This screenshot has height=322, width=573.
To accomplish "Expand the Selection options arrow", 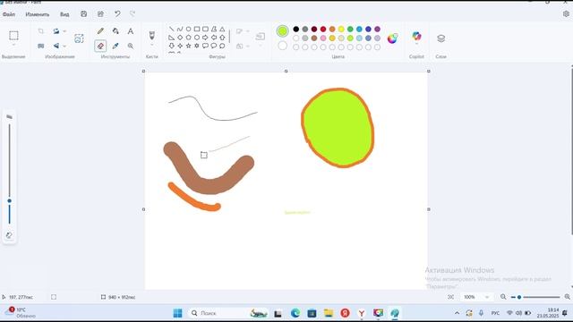I will (x=13, y=45).
